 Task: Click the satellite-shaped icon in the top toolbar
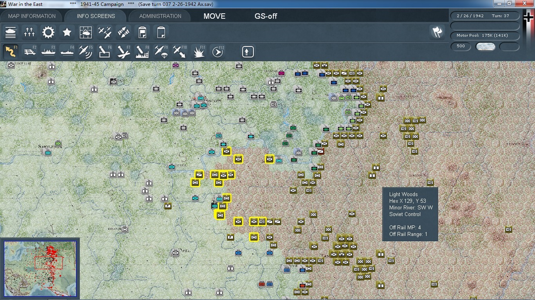[123, 32]
